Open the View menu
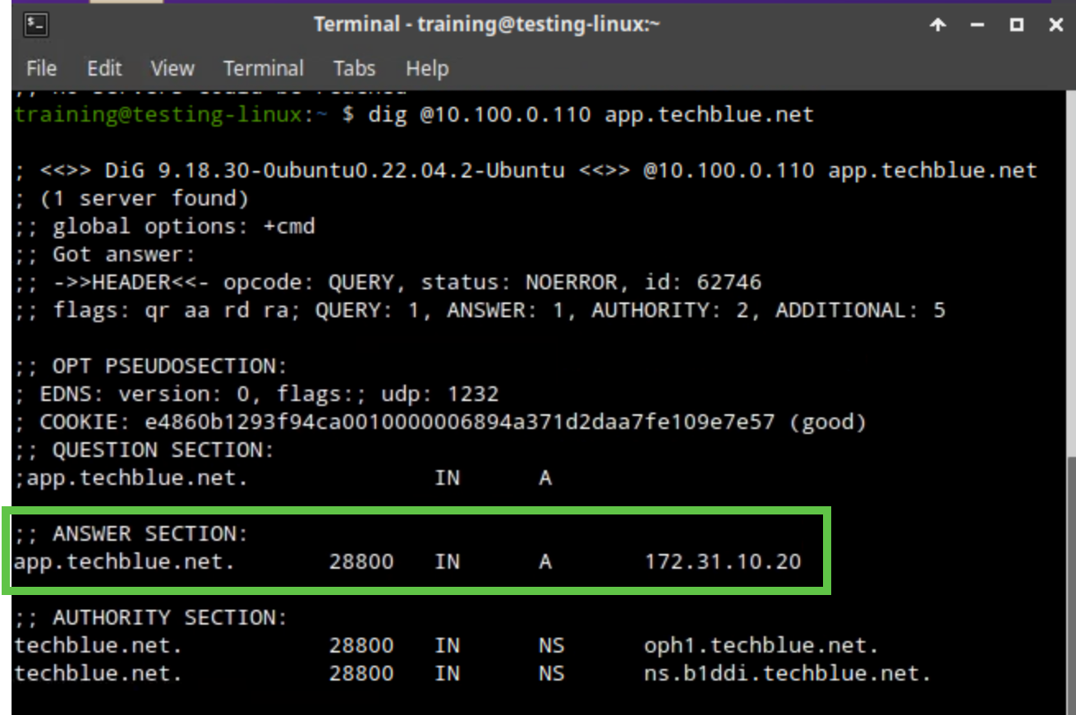Screen dimensions: 1076x715 tap(172, 68)
